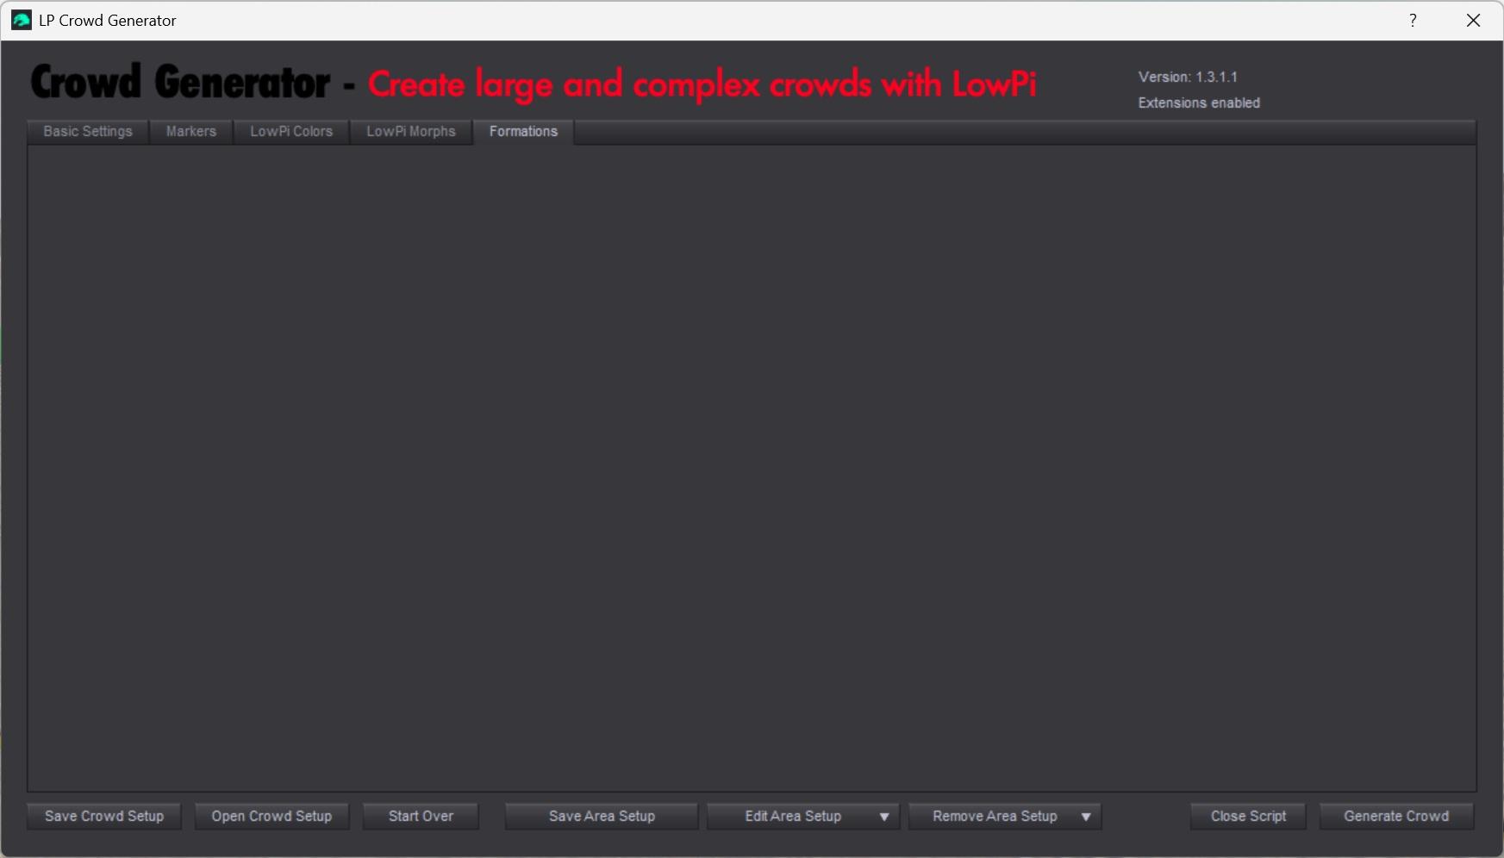
Task: Select the LowPi Morphs tab
Action: [x=411, y=132]
